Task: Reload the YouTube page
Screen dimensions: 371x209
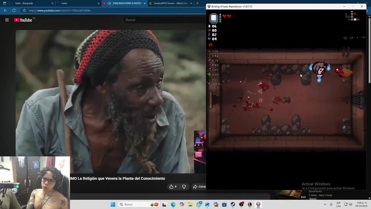Action: point(14,10)
